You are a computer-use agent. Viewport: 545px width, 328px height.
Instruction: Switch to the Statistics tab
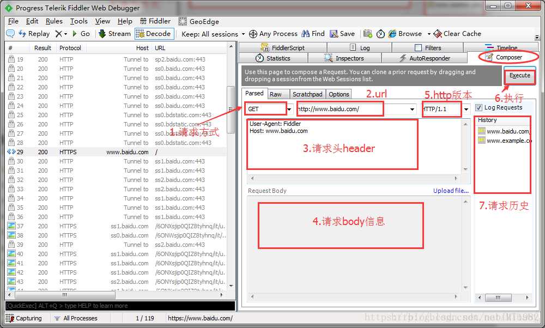click(x=273, y=58)
